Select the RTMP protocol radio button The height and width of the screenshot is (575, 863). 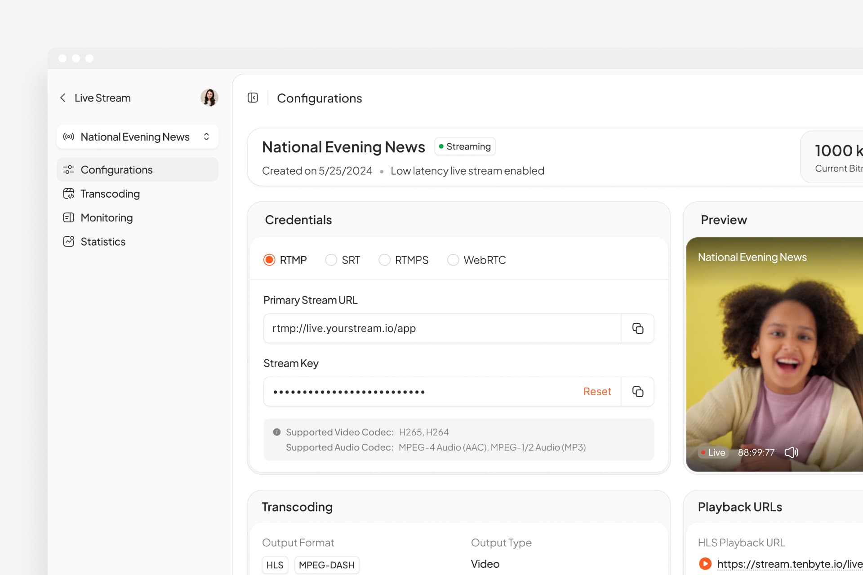269,260
